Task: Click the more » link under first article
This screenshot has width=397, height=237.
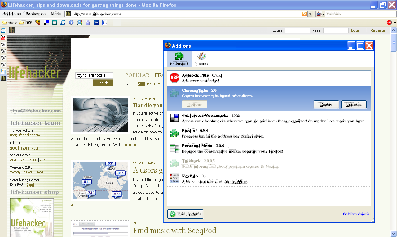Action: click(x=130, y=145)
